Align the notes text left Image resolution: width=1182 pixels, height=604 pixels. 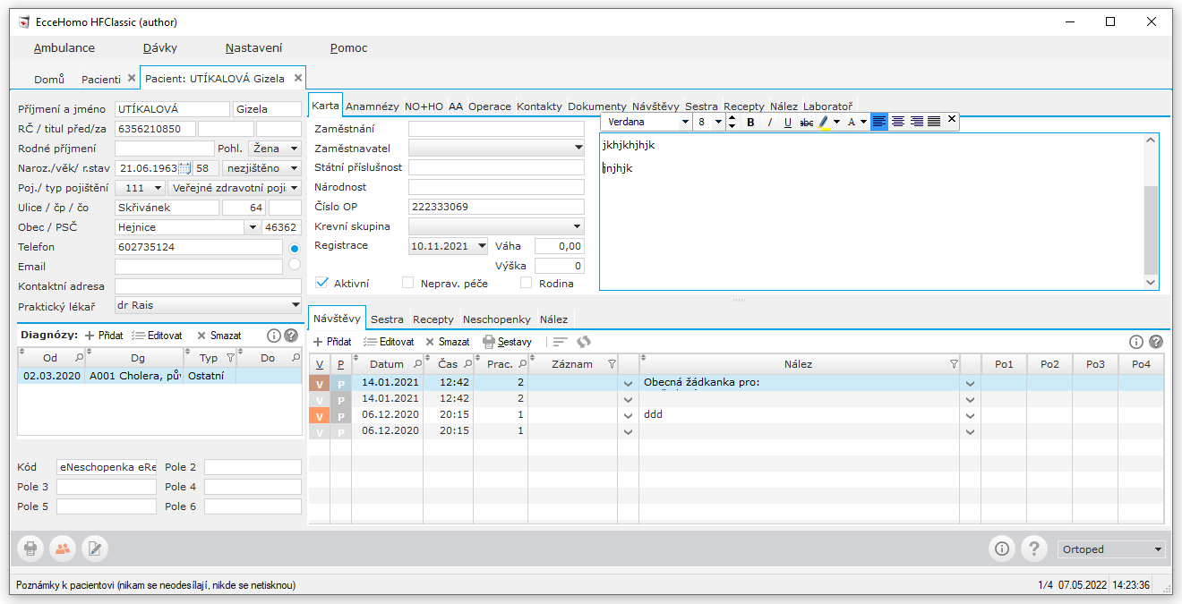879,122
